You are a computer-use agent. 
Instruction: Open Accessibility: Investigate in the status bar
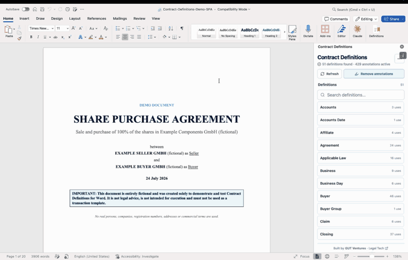pyautogui.click(x=137, y=256)
